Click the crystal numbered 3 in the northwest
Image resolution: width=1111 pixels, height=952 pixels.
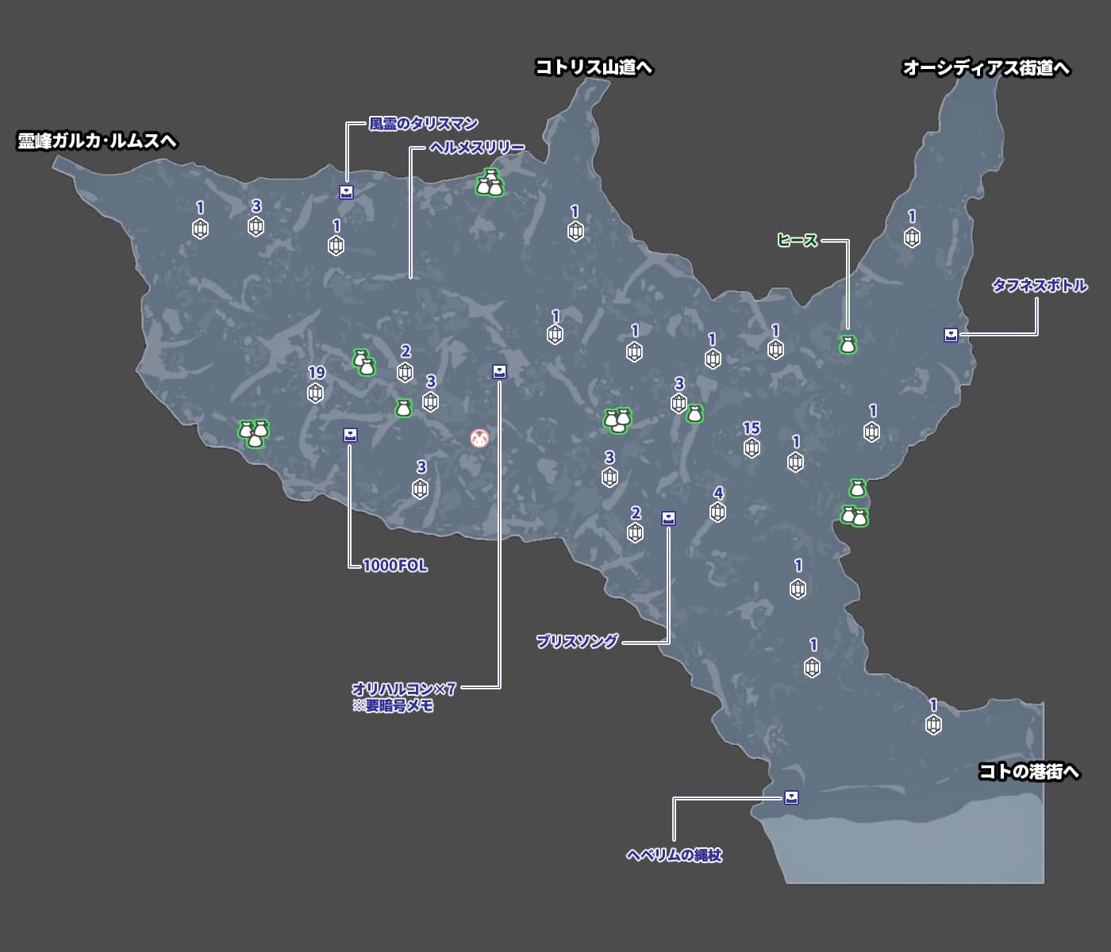coord(256,226)
